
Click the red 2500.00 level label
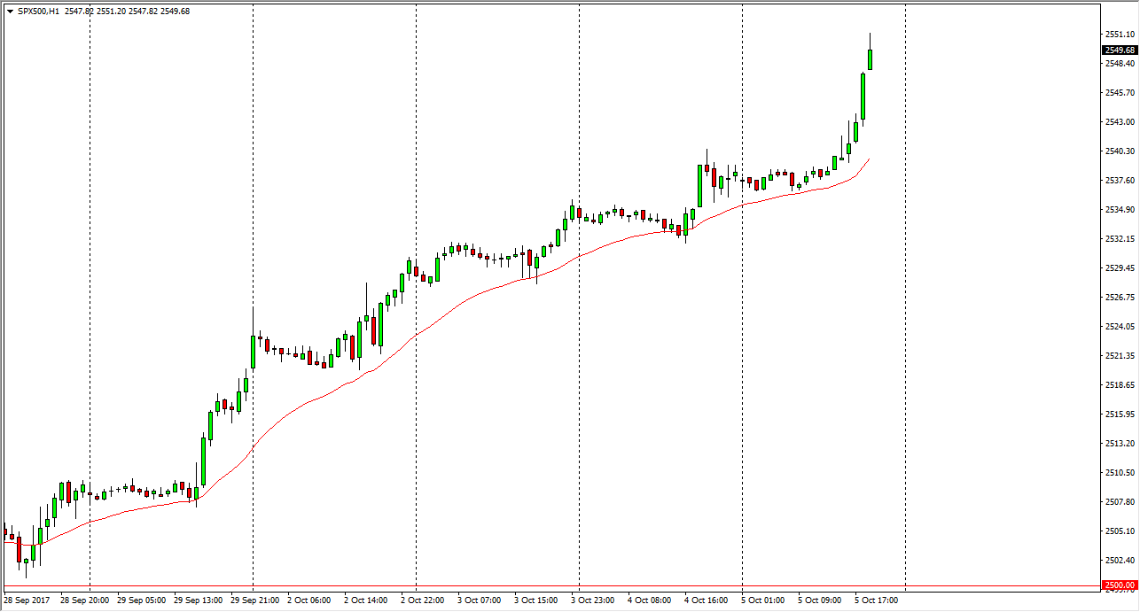tap(1120, 585)
